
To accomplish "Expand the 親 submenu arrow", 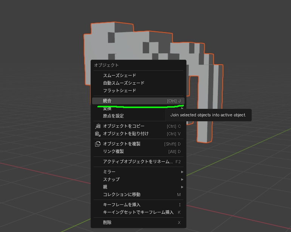I will click(x=182, y=187).
